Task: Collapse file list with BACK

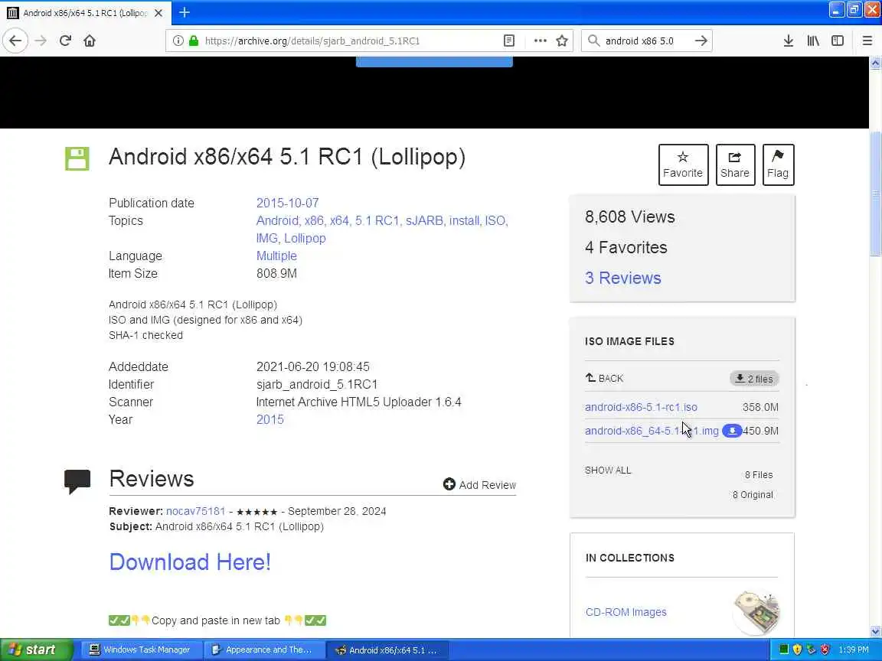Action: [x=604, y=378]
